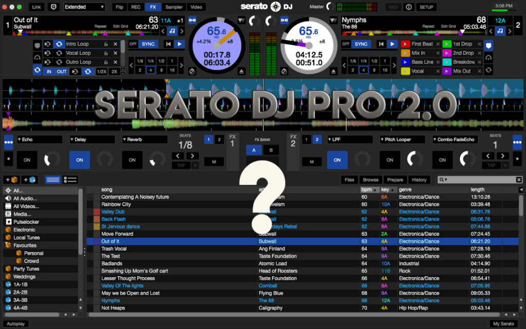Open the Delay effect dropdown
This screenshot has height=329, width=526.
point(92,139)
